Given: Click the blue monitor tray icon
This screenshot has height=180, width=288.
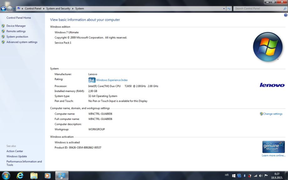Looking at the screenshot, I should (x=239, y=176).
